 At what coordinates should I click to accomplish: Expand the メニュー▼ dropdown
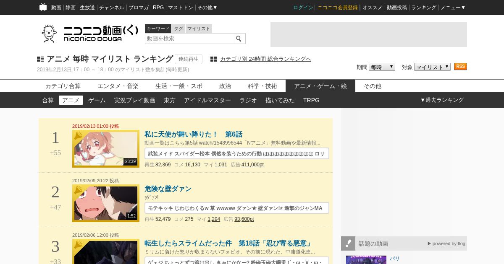[x=453, y=8]
